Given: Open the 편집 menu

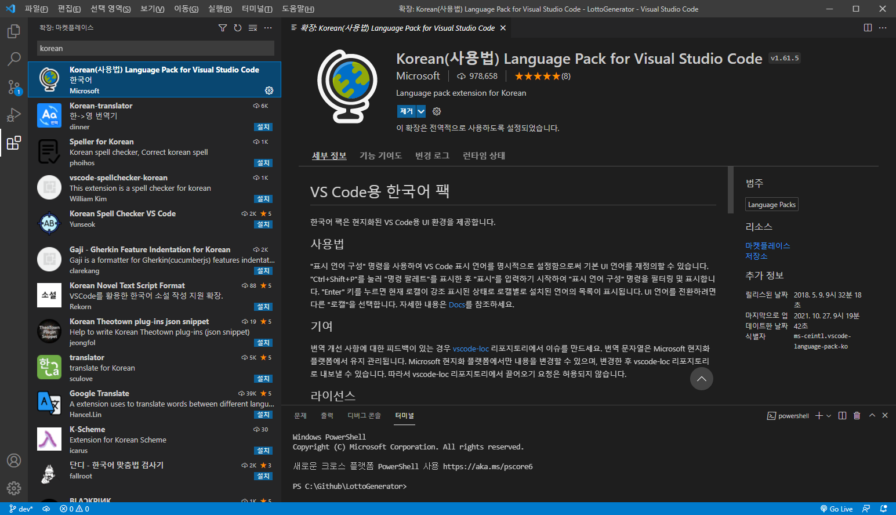Looking at the screenshot, I should tap(69, 9).
